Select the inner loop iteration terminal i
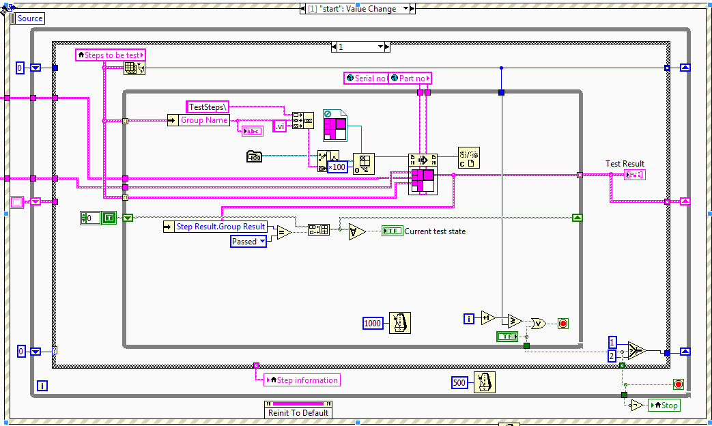Viewport: 712px width, 426px height. click(469, 318)
